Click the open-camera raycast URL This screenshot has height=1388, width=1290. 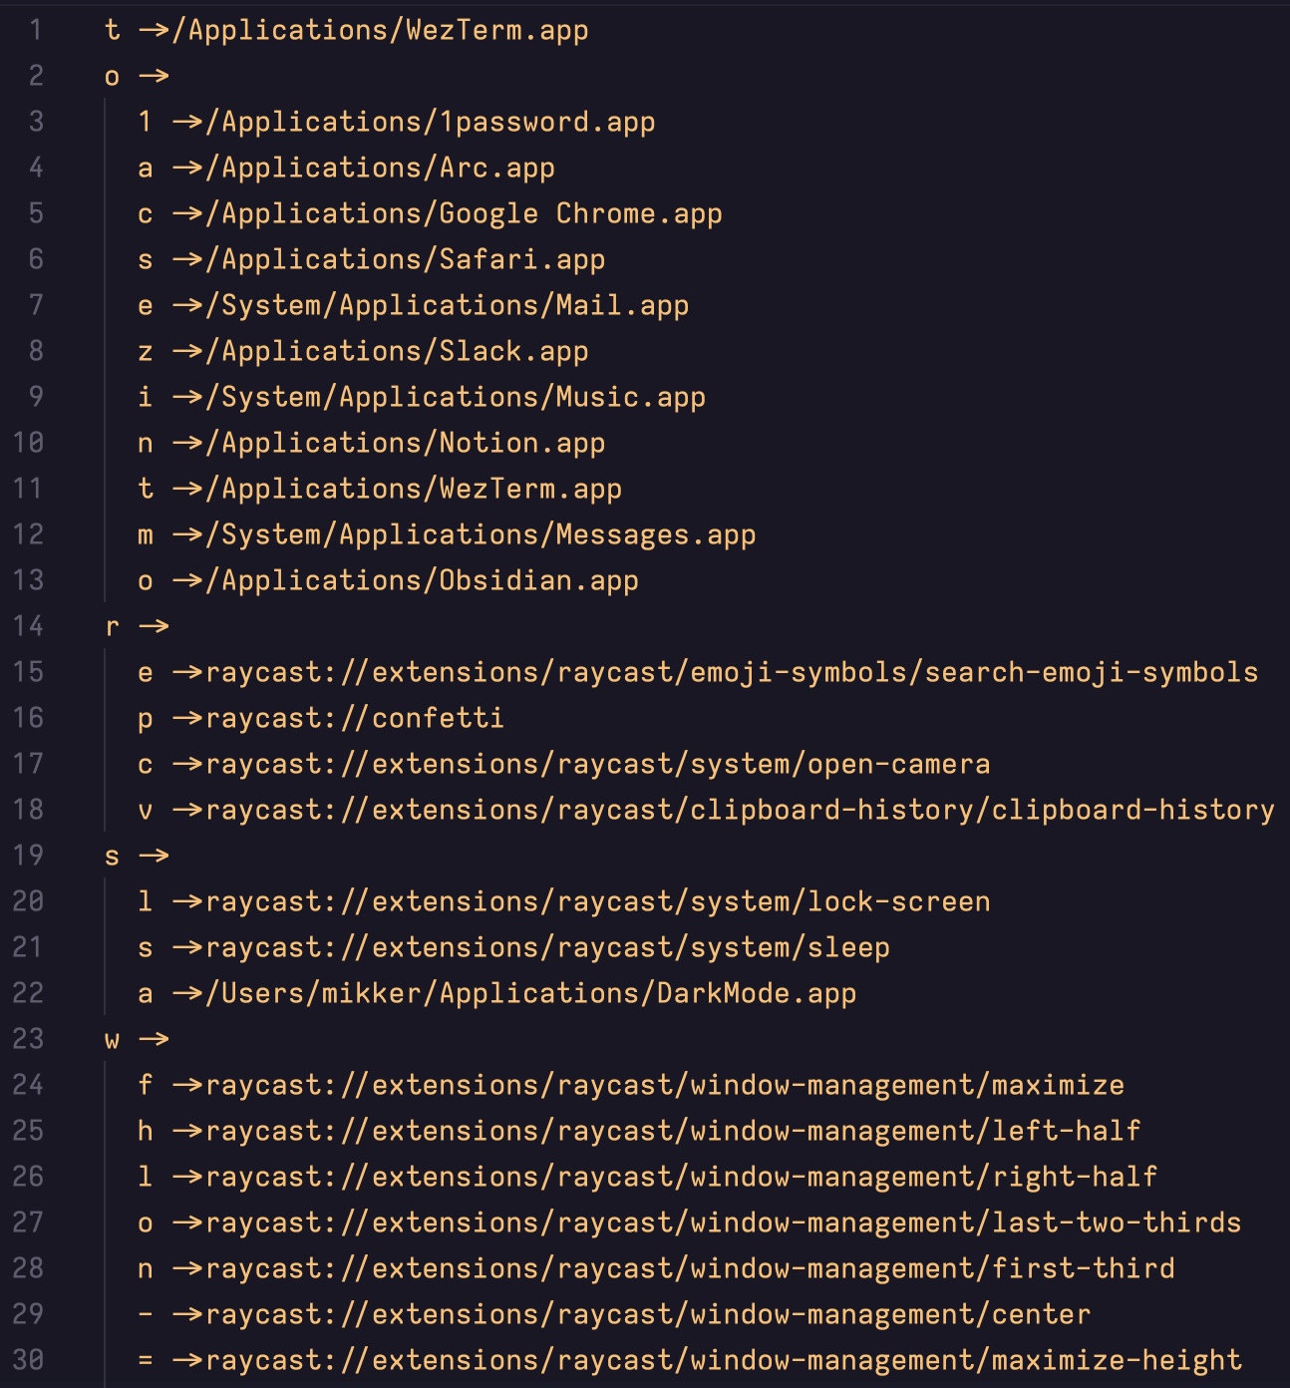pos(597,764)
